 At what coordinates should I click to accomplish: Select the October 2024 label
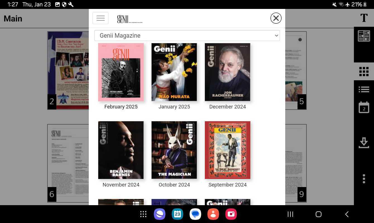point(174,185)
